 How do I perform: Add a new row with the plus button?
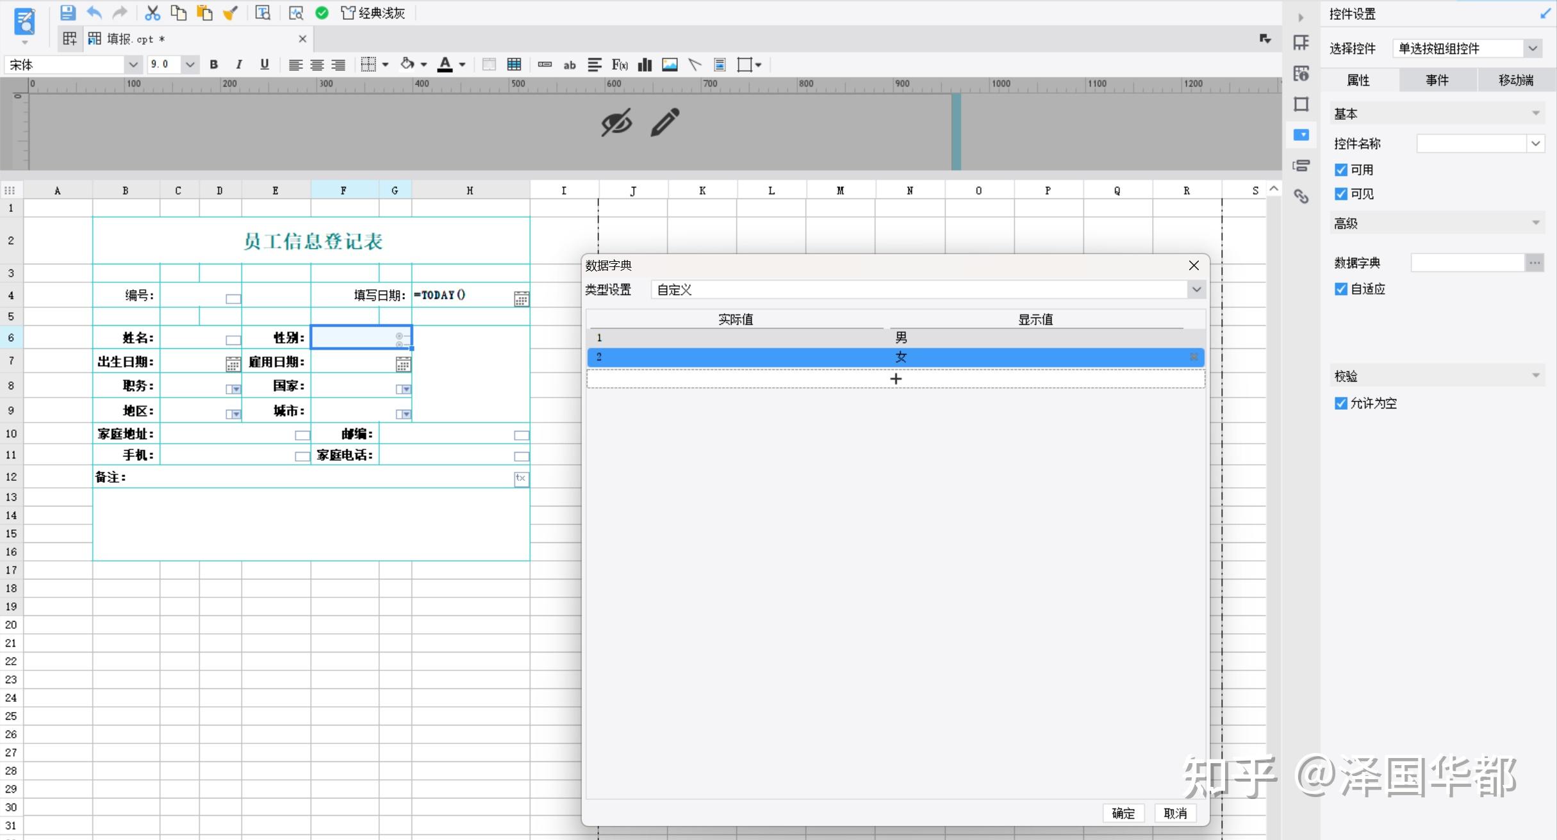coord(896,379)
